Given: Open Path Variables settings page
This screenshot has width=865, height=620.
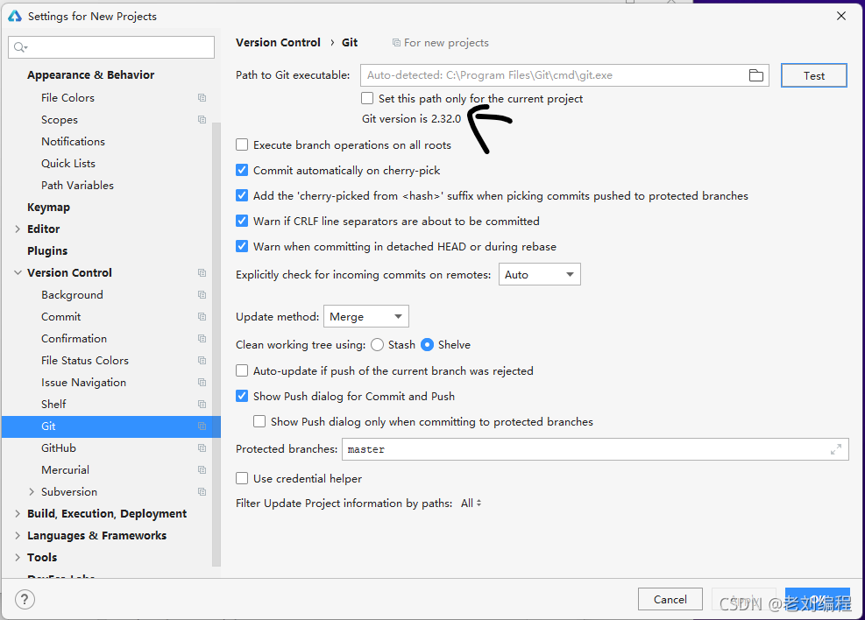Looking at the screenshot, I should [77, 185].
